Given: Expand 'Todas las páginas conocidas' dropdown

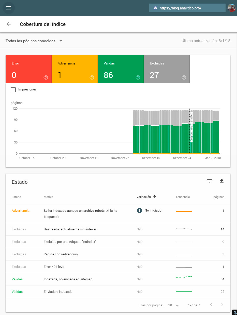Looking at the screenshot, I should (34, 41).
